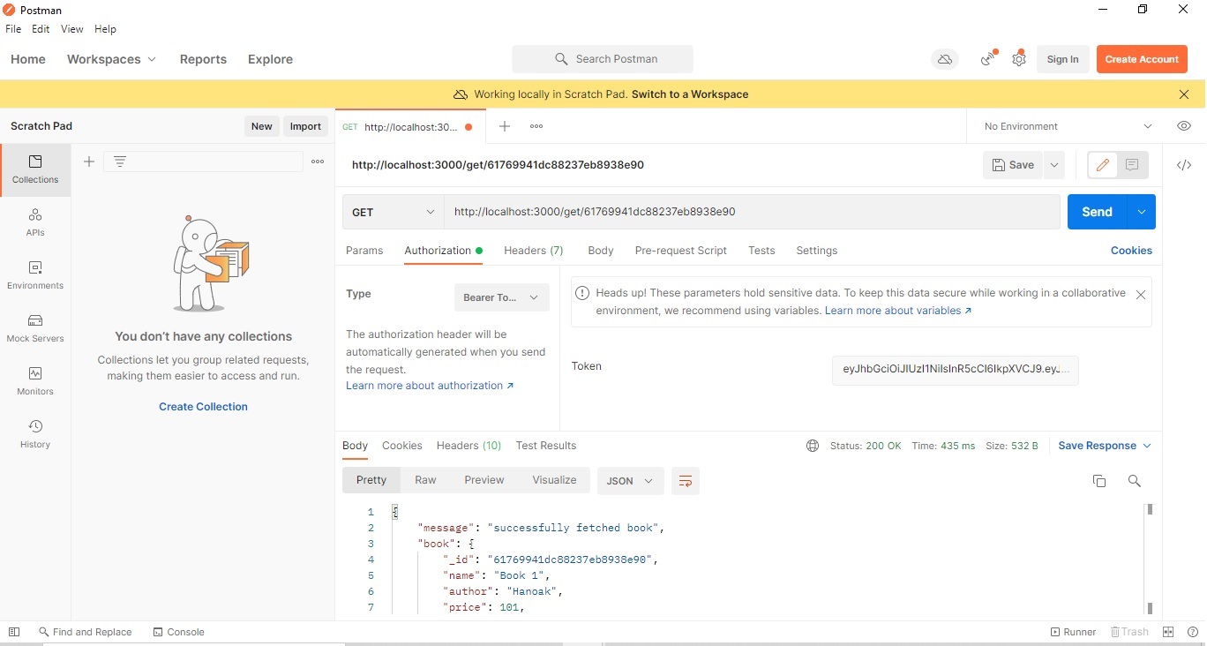Open the View menu
The width and height of the screenshot is (1207, 646).
[71, 29]
